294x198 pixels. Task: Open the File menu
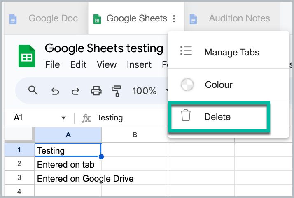(x=53, y=64)
